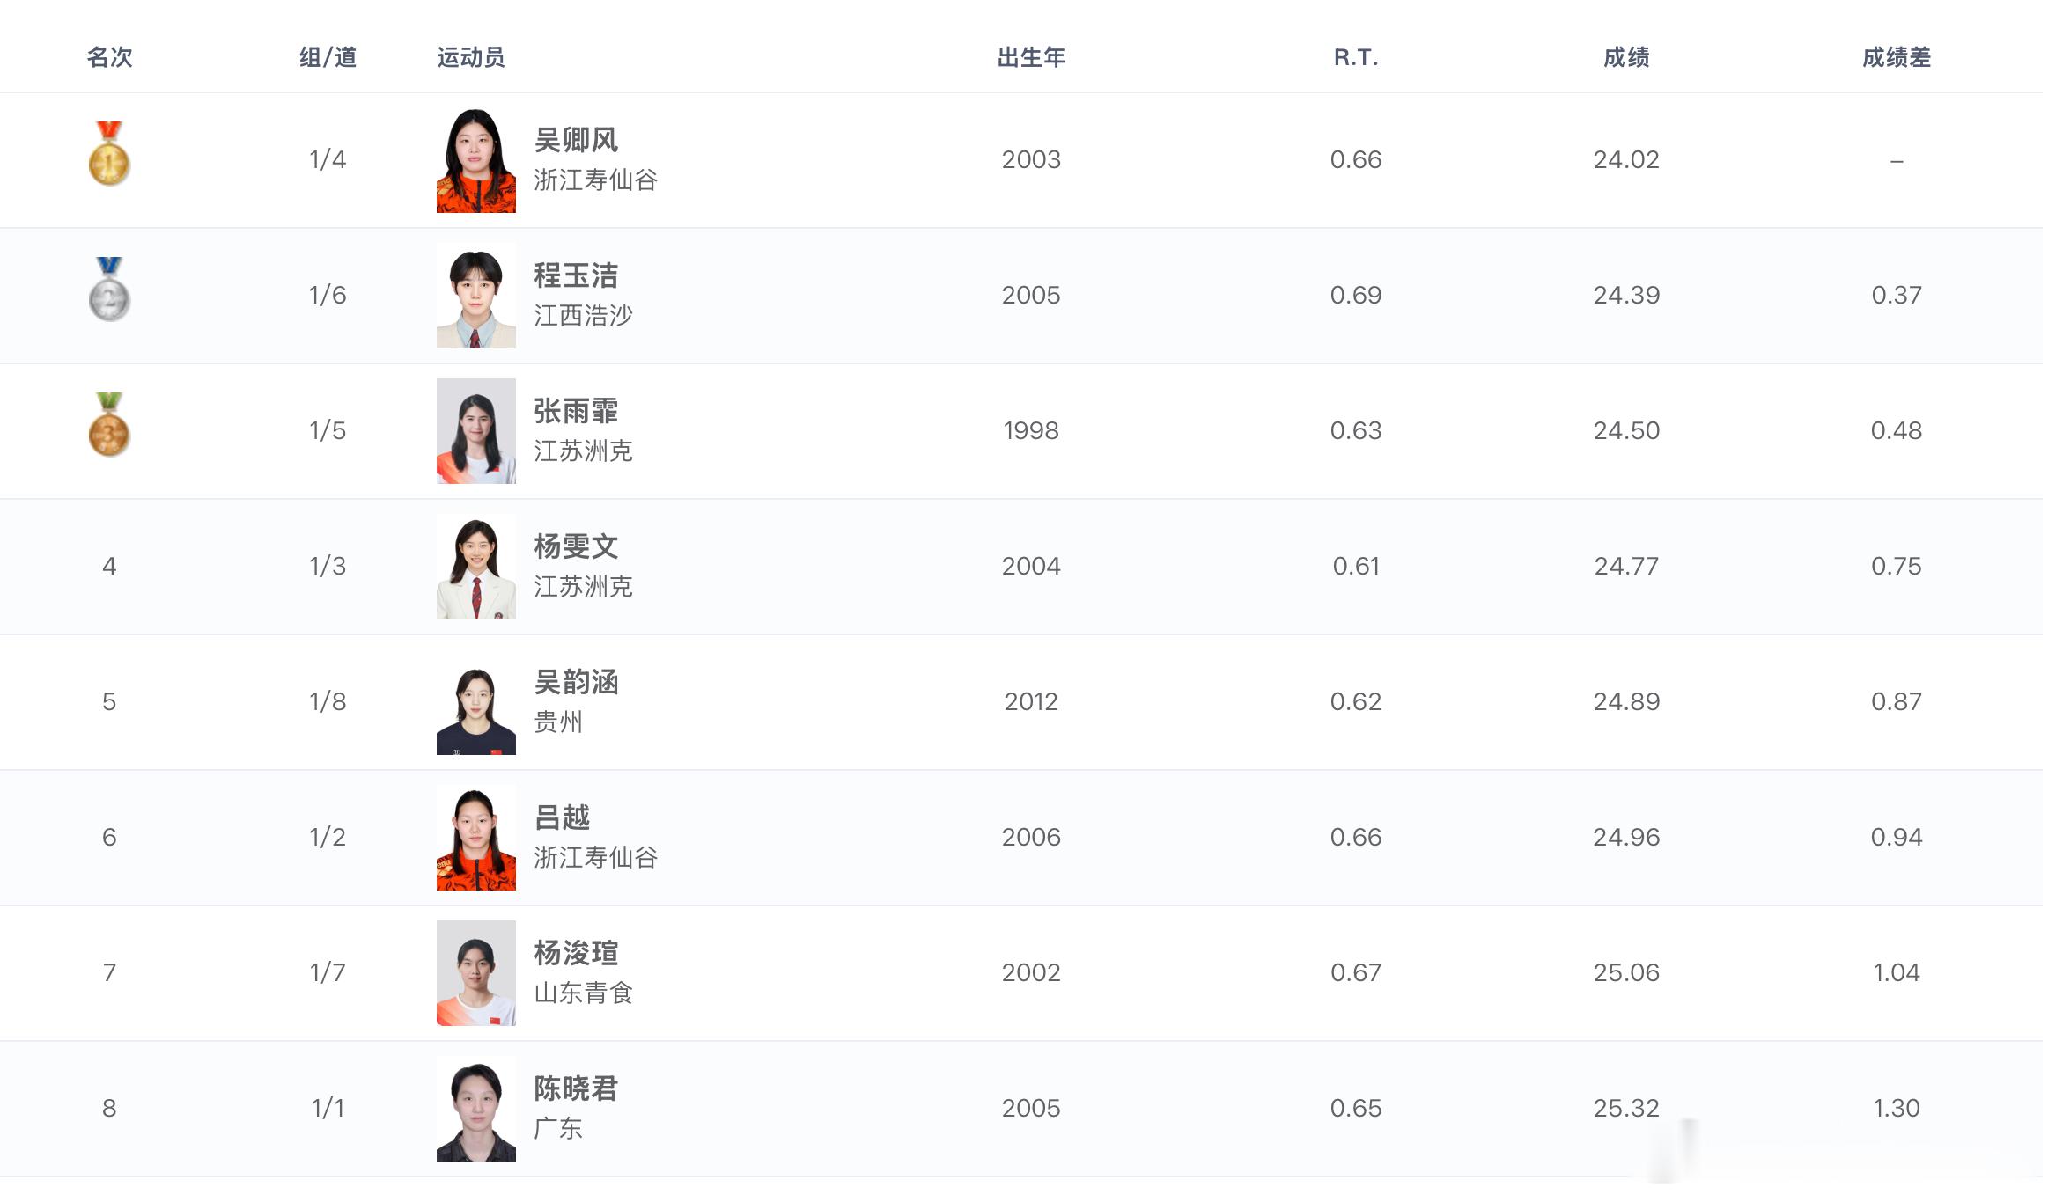Image resolution: width=2048 pixels, height=1202 pixels.
Task: Click the result 24.50
Action: coord(1626,431)
